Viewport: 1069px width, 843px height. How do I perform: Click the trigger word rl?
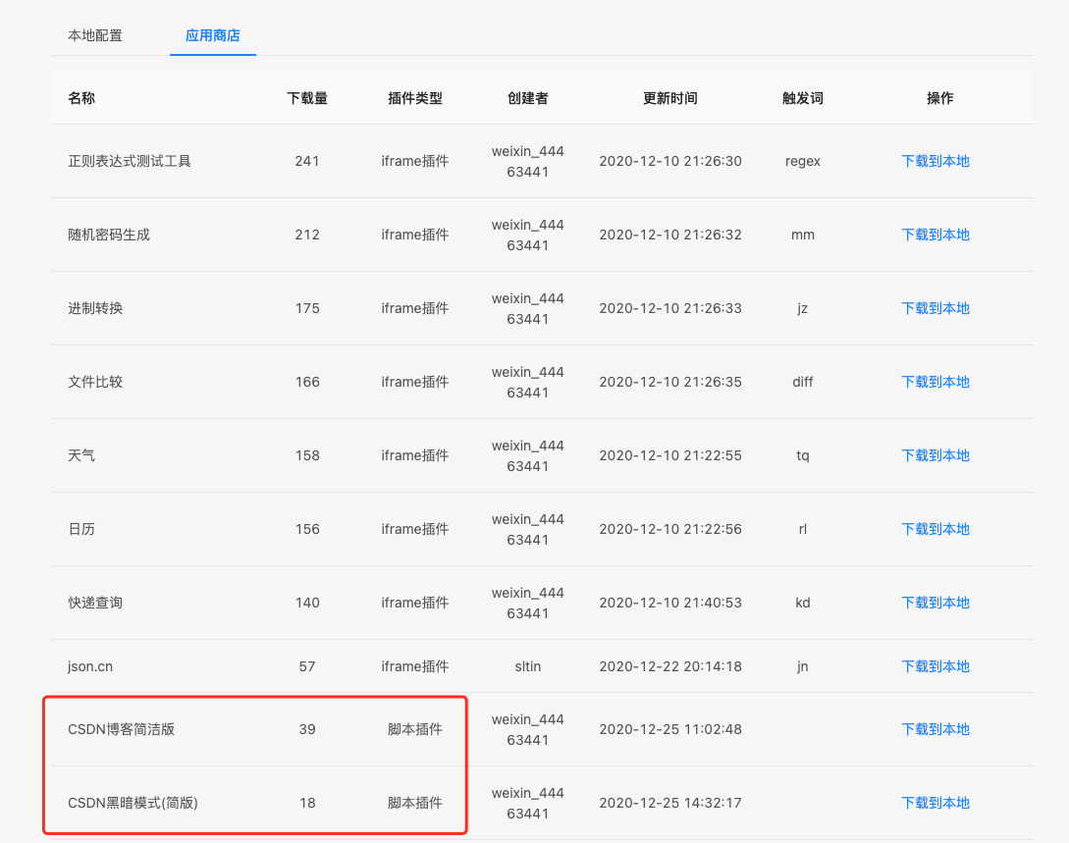[x=802, y=529]
